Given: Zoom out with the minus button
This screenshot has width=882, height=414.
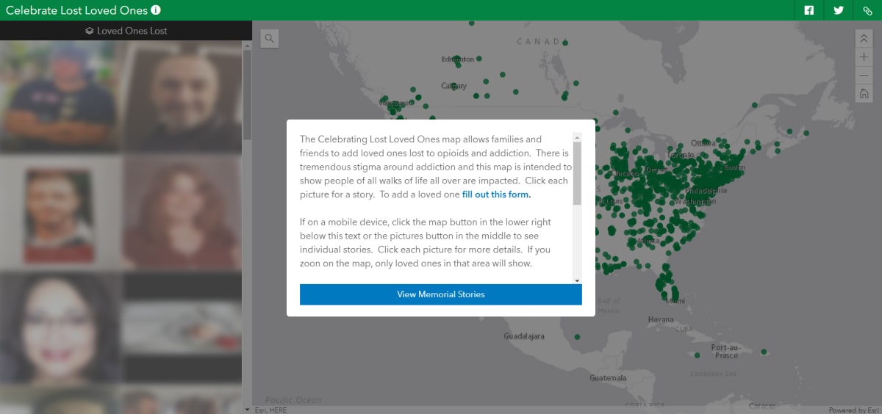Looking at the screenshot, I should 864,76.
